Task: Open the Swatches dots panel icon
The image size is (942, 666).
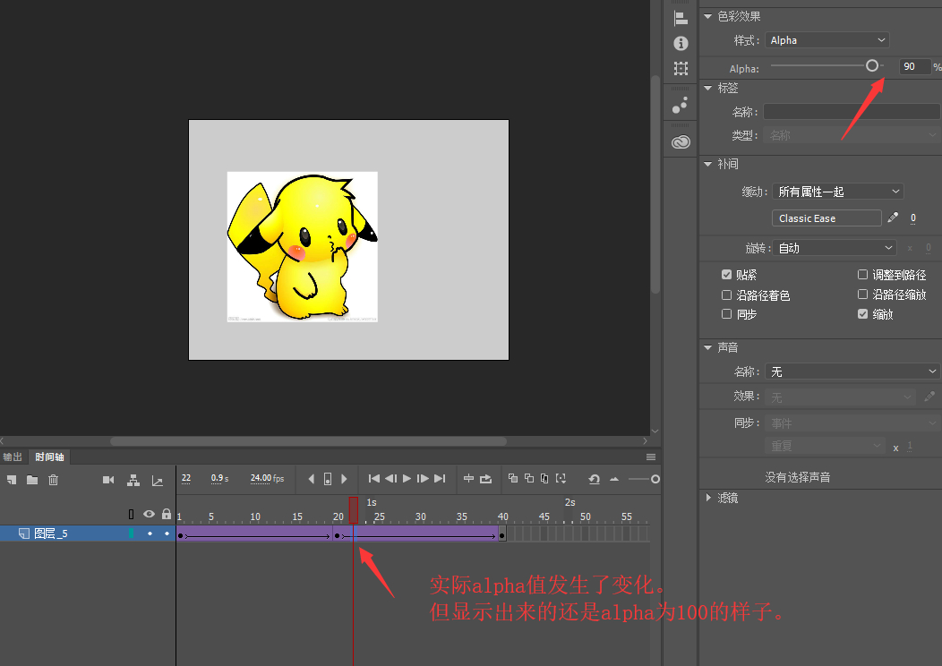Action: coord(680,106)
